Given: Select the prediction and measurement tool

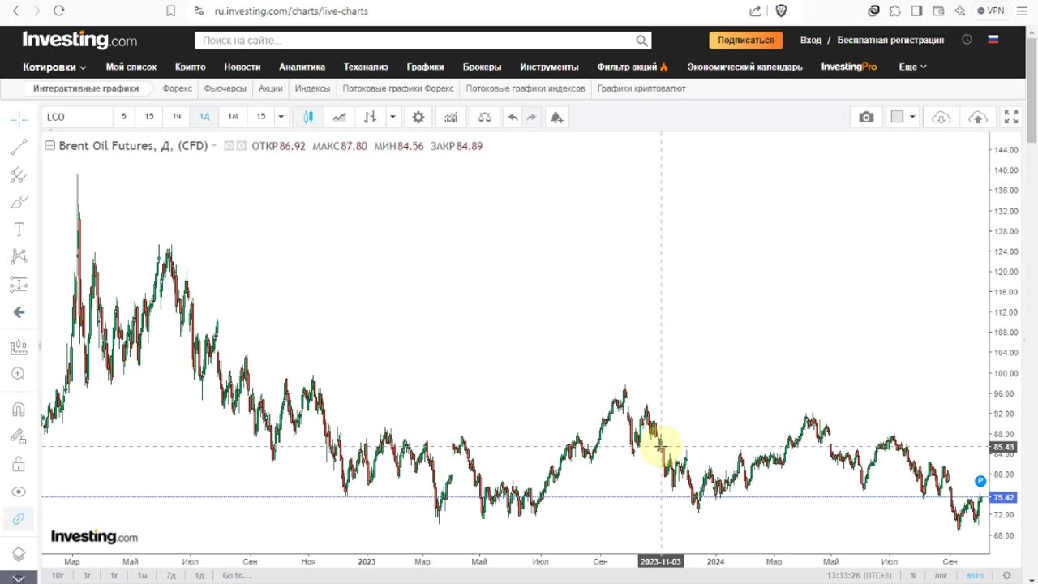Looking at the screenshot, I should tap(19, 285).
